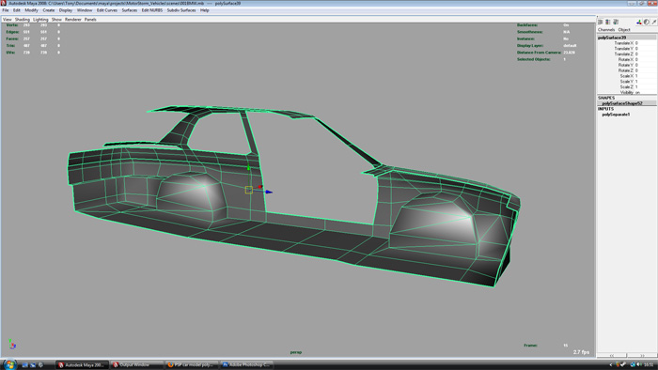Click the first channel box layout icon
Image resolution: width=658 pixels, height=370 pixels.
click(x=600, y=22)
